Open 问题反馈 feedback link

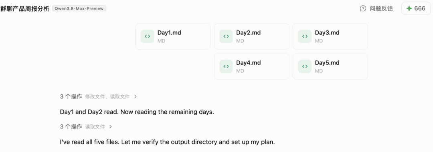coord(381,8)
